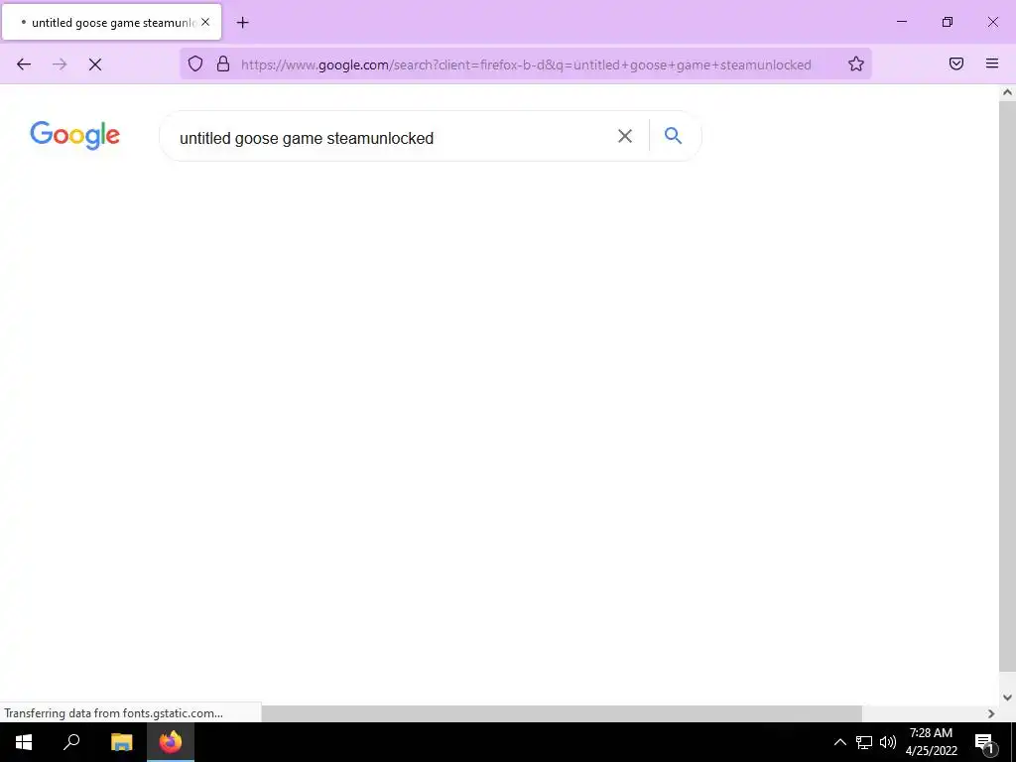Open a new tab
The width and height of the screenshot is (1016, 762).
[x=242, y=23]
